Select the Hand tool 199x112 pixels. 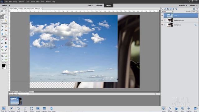click(x=6, y=11)
